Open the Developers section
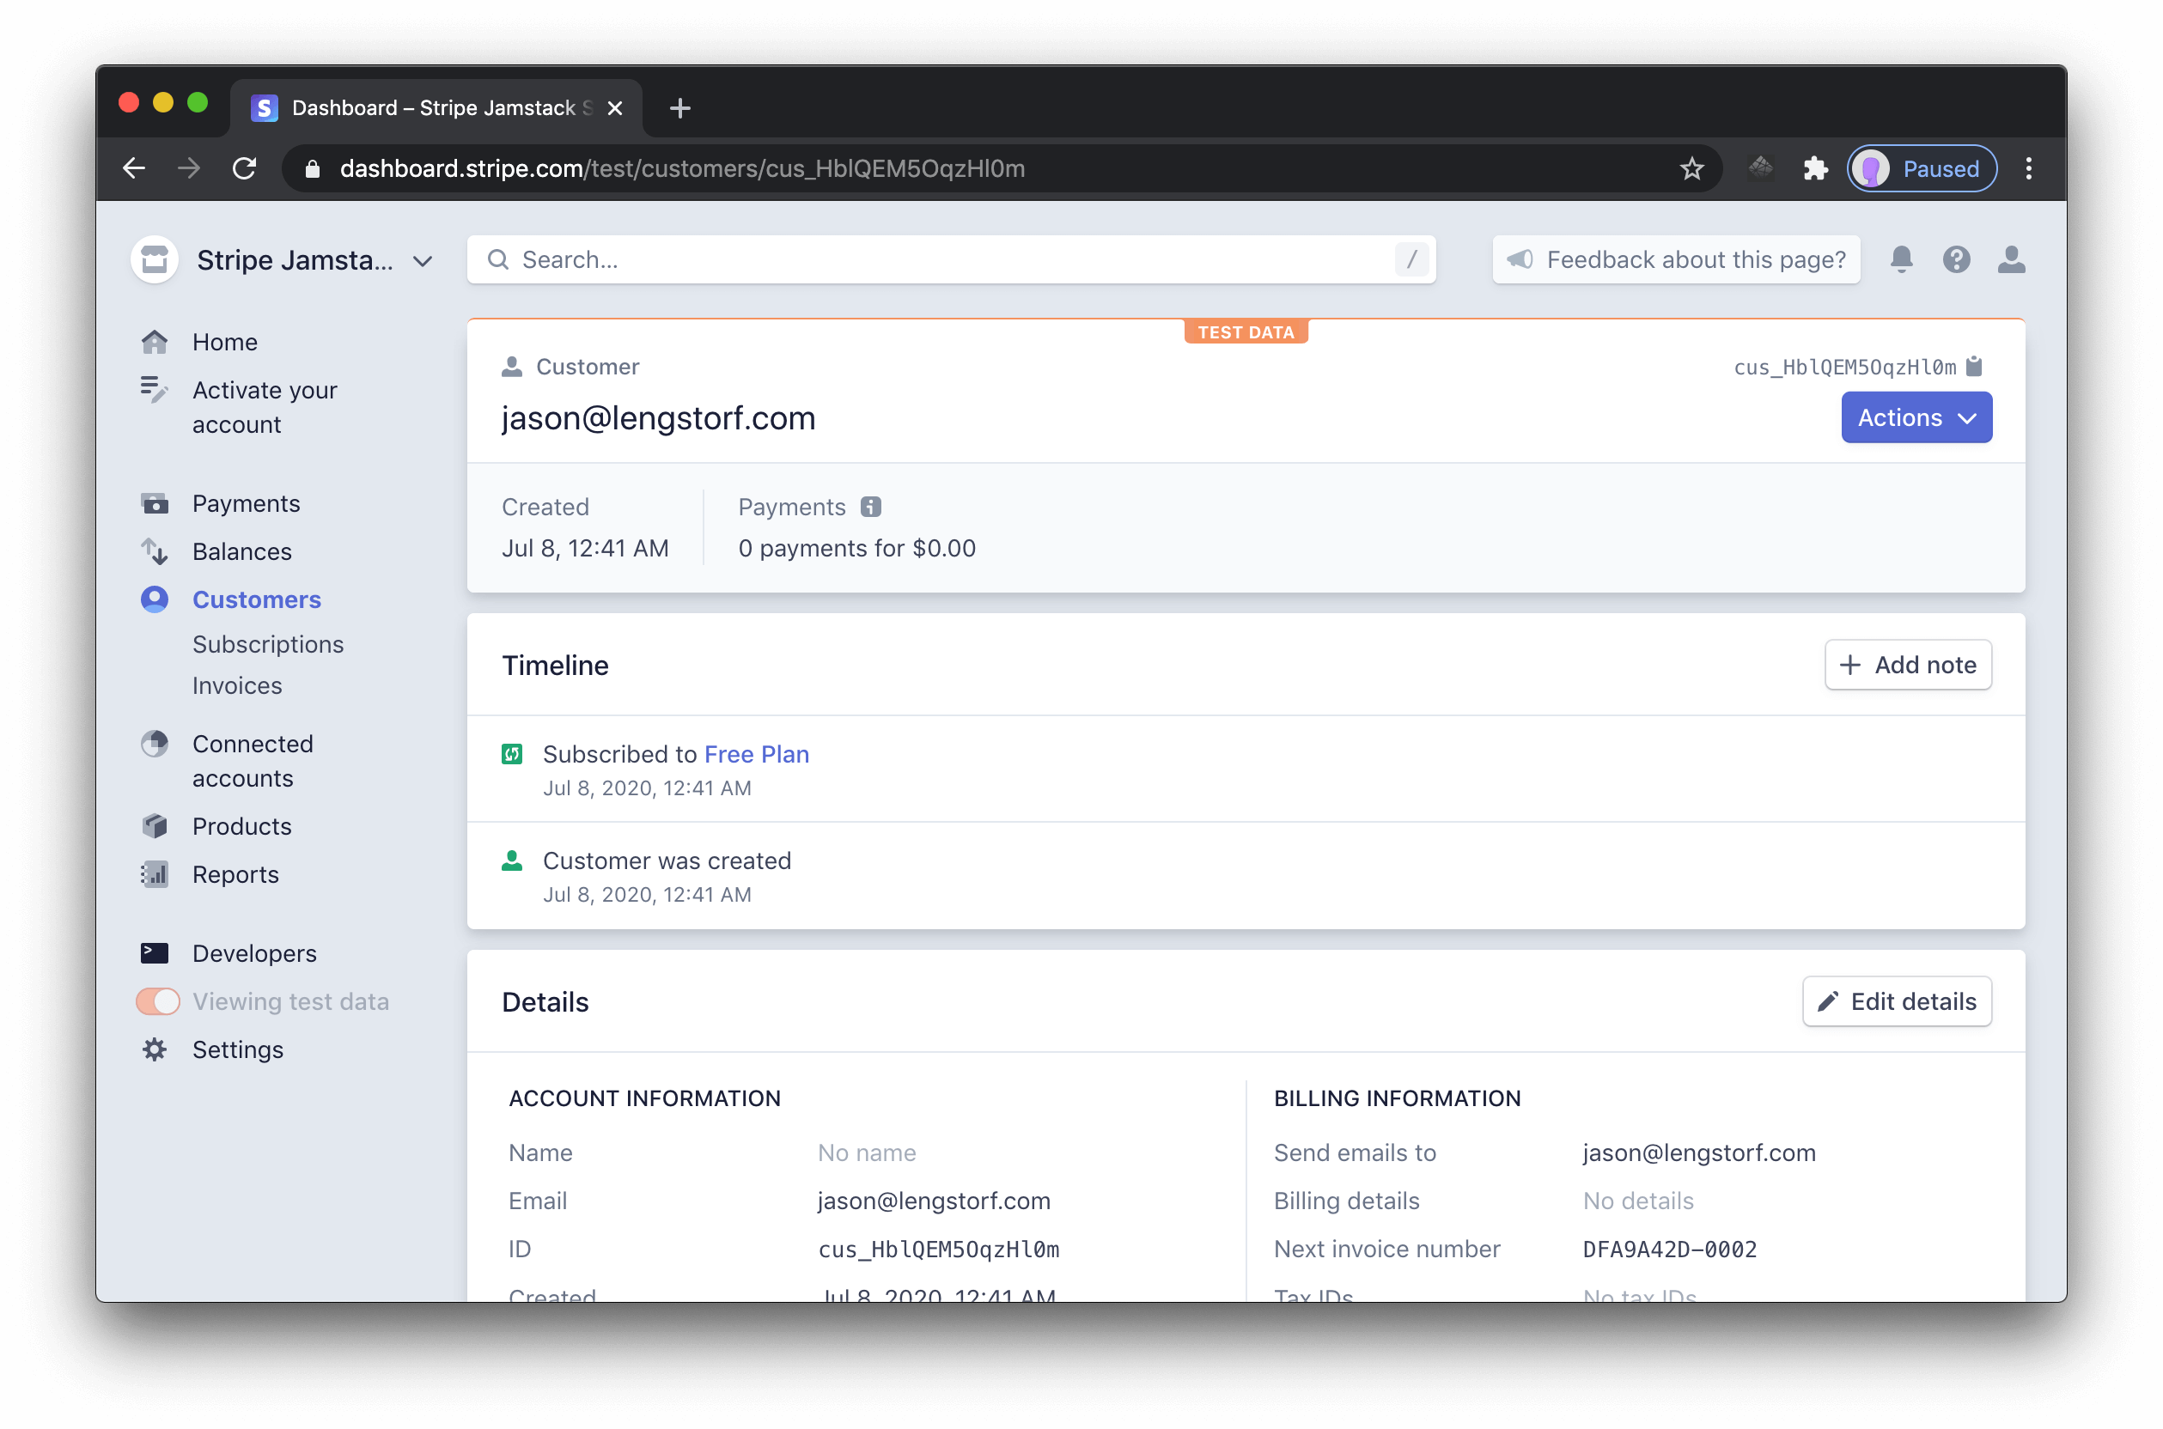The height and width of the screenshot is (1429, 2163). click(x=253, y=952)
